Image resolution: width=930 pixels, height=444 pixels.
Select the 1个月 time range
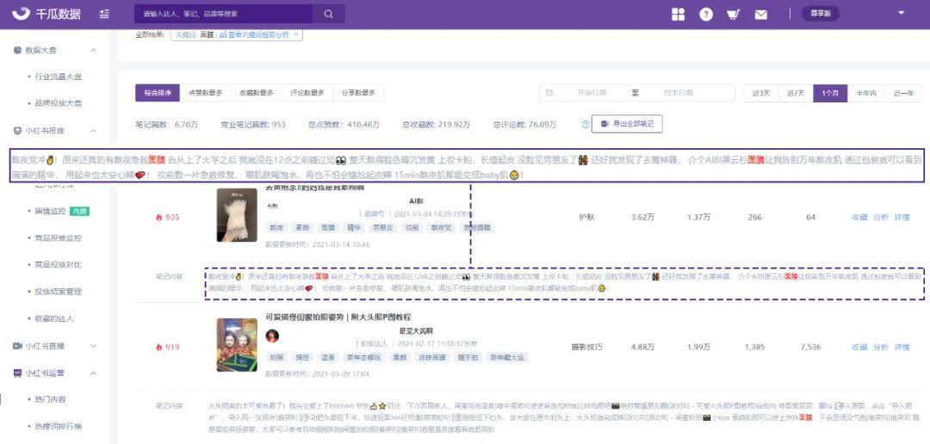830,93
